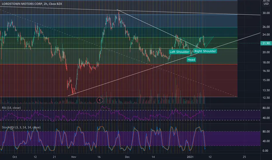Click the 13.50 price axis label
The height and width of the screenshot is (160, 272).
point(266,90)
